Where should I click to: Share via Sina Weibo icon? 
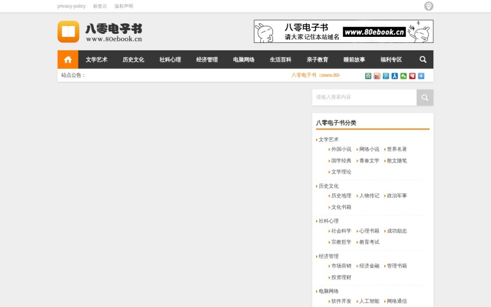point(377,76)
